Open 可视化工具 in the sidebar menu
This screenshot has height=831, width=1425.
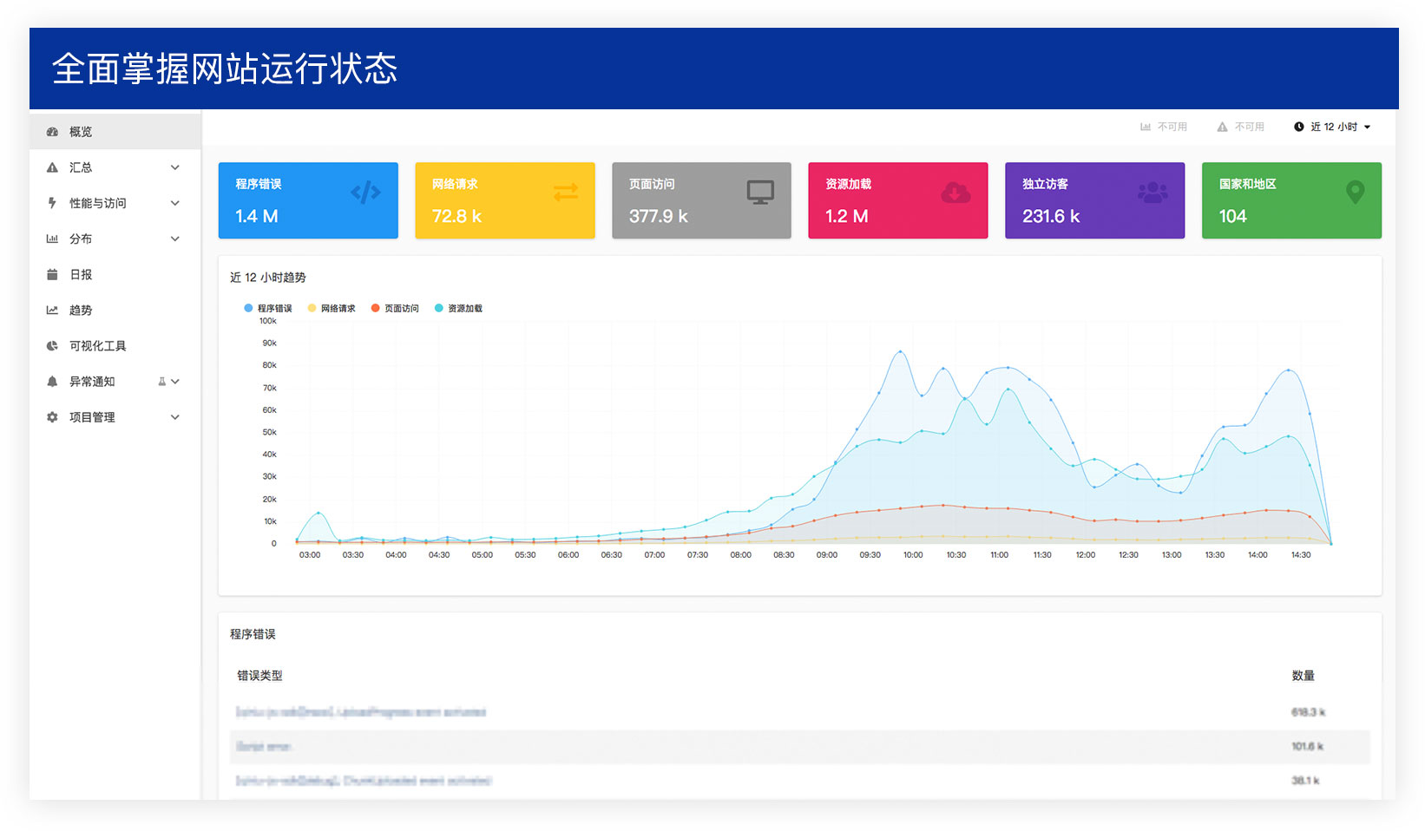click(x=115, y=345)
